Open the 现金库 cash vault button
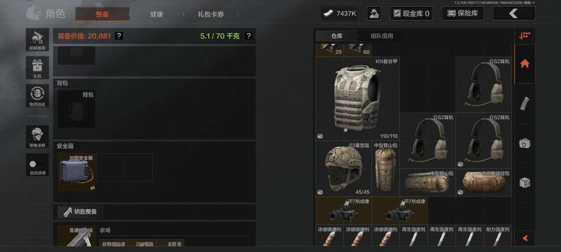Viewport: 561px width, 252px height. click(411, 13)
